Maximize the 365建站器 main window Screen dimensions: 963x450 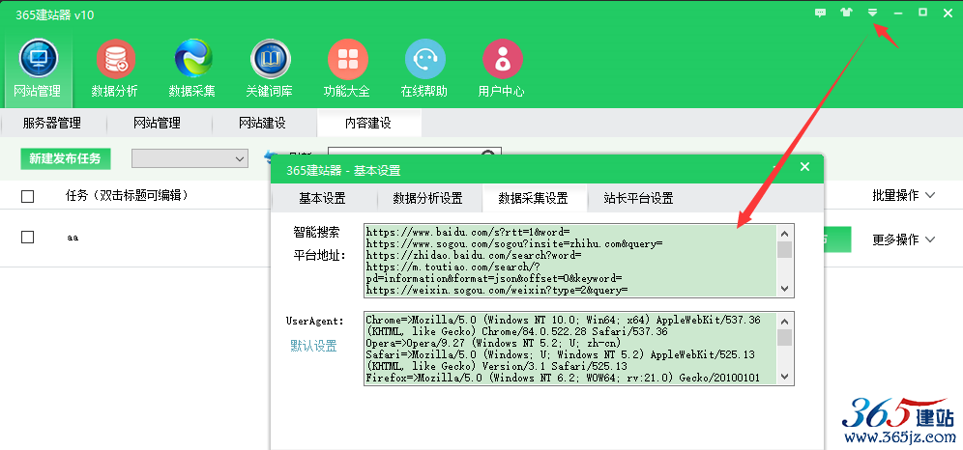tap(923, 13)
